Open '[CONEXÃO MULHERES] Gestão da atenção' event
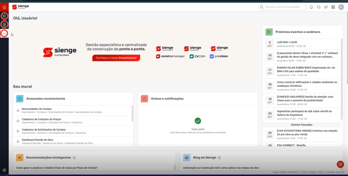Viewport: 348px width, 176px height. coord(302,101)
